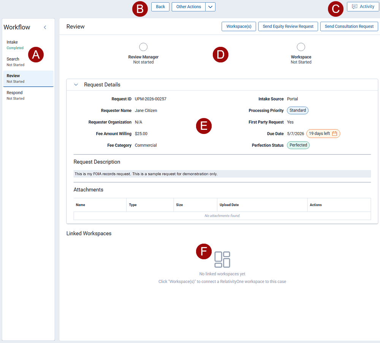This screenshot has width=380, height=343.
Task: Open the Other Actions dropdown arrow
Action: click(211, 7)
